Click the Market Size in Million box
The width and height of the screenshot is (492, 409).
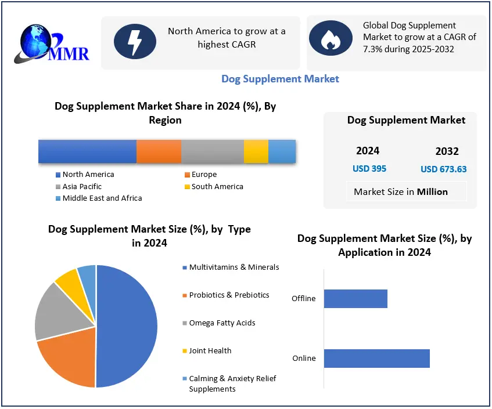(x=401, y=191)
